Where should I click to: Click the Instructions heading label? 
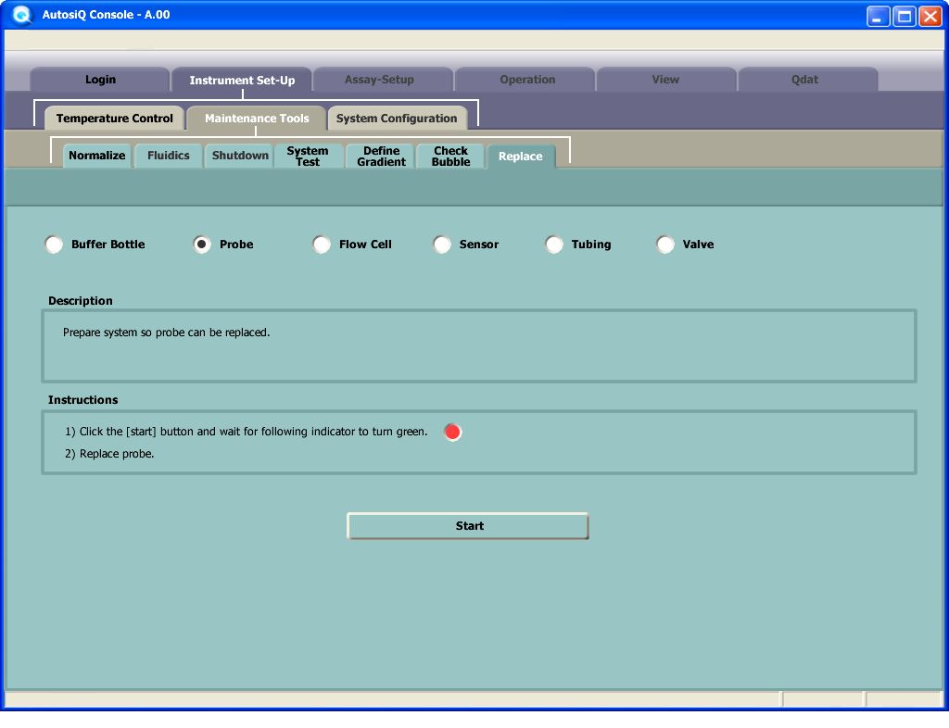pos(82,400)
